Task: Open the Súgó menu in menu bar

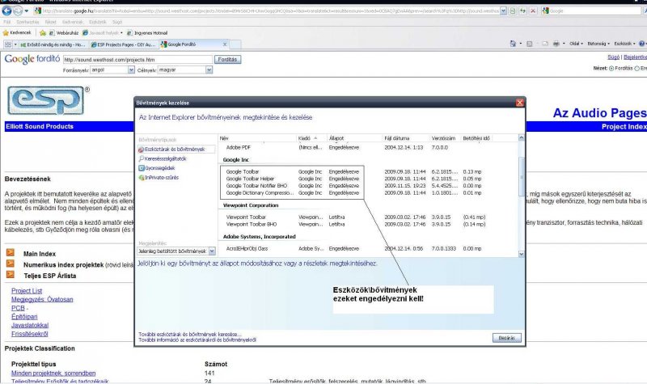Action: (x=117, y=22)
